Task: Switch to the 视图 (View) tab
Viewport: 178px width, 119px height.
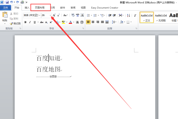Action: 83,8
